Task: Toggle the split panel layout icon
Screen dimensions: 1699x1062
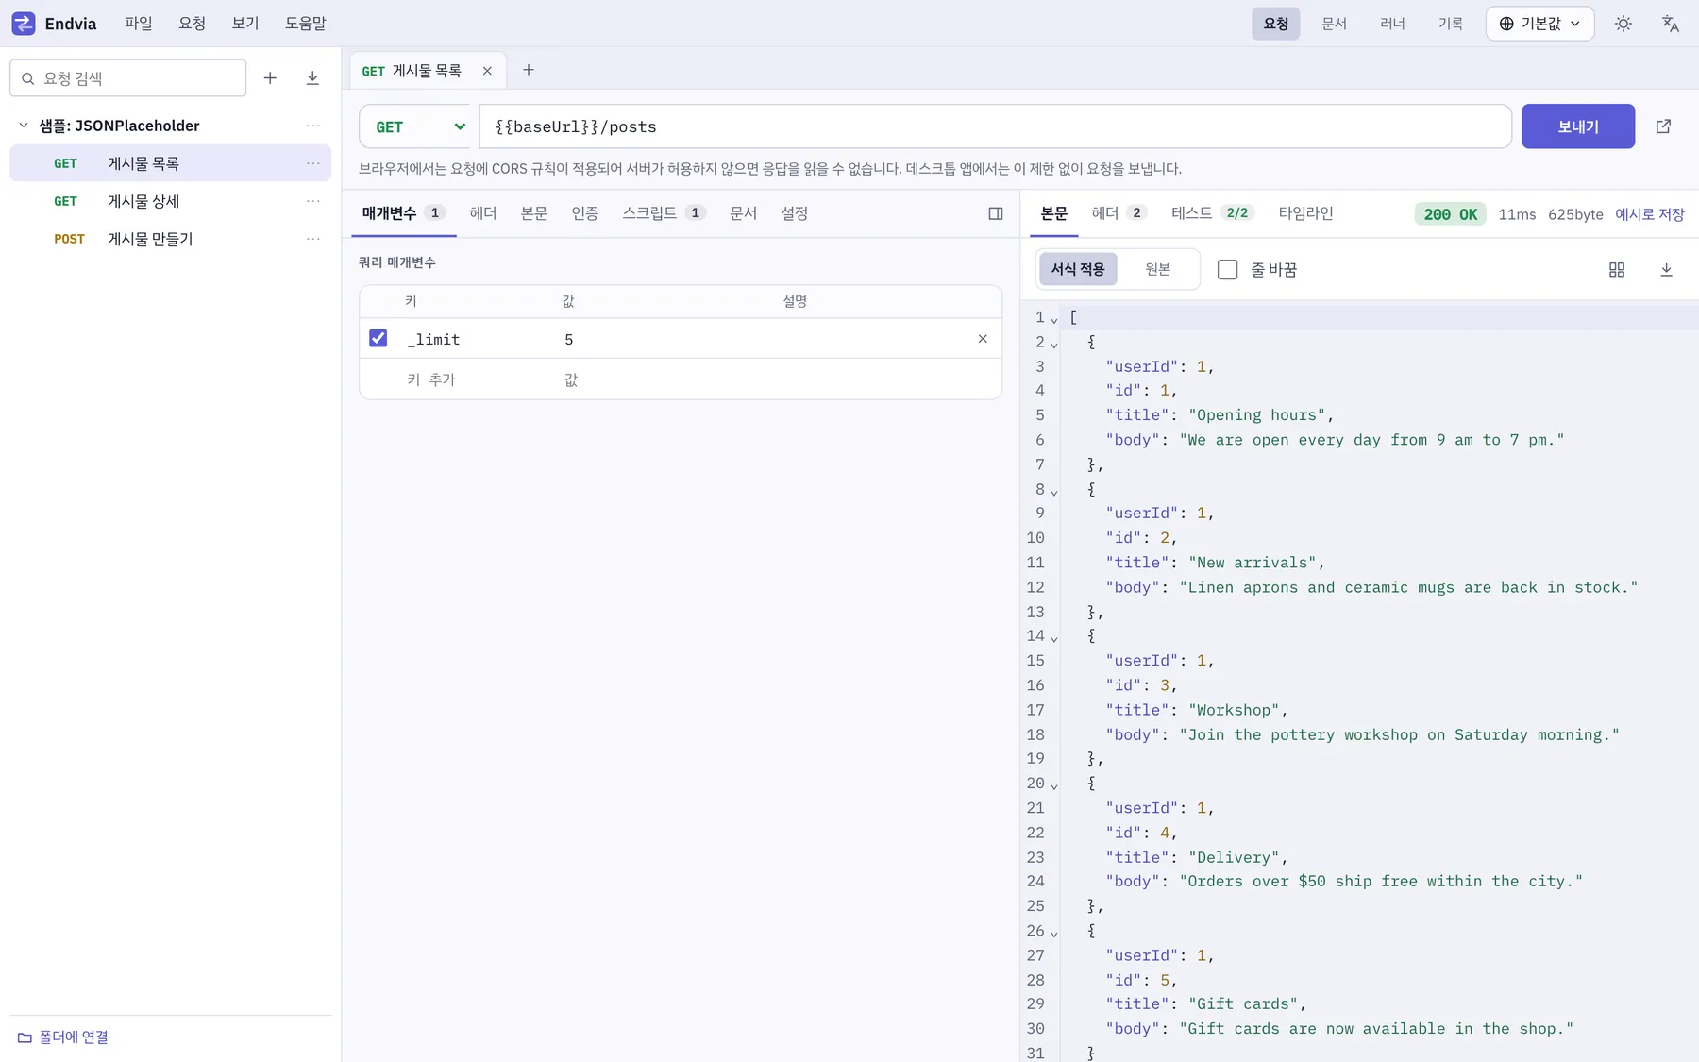Action: coord(996,213)
